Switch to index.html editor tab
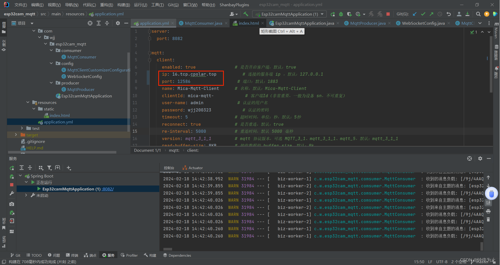Image resolution: width=500 pixels, height=265 pixels. click(x=249, y=23)
